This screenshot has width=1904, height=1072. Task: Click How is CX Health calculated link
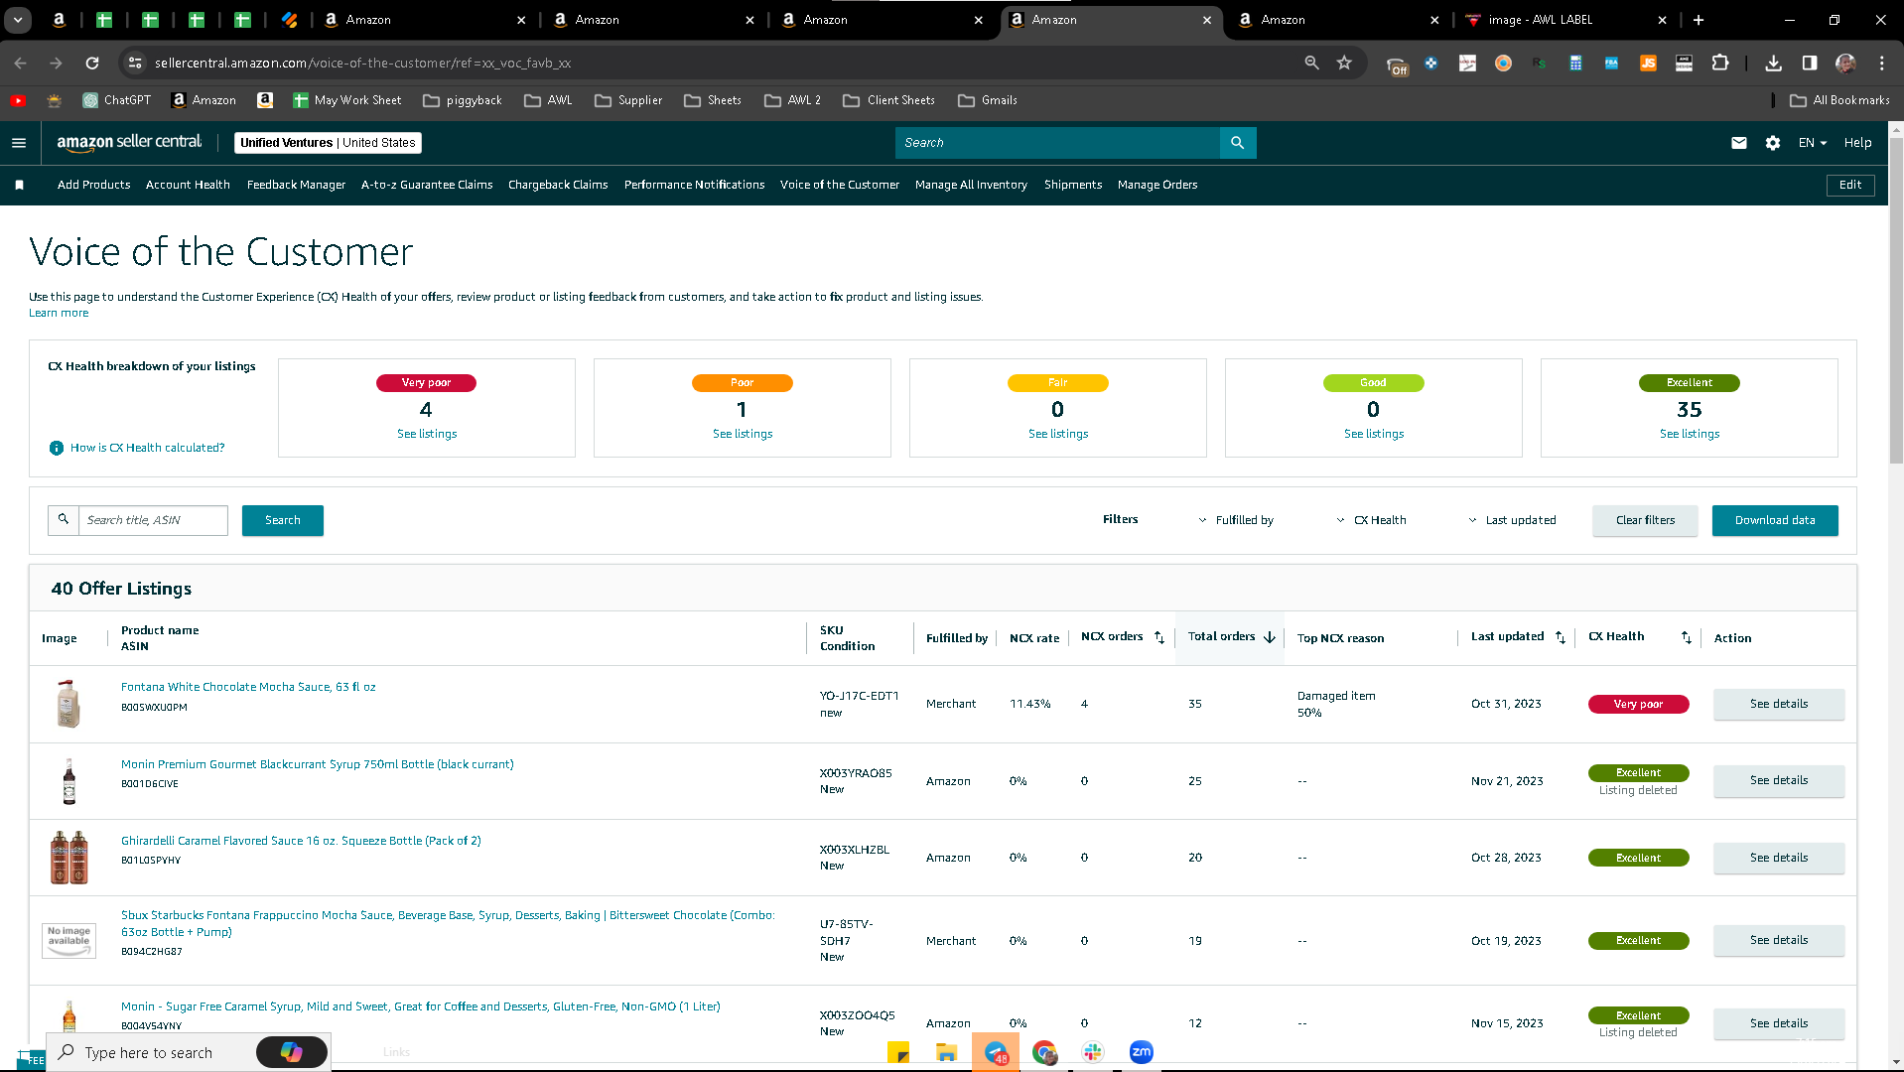pos(147,448)
